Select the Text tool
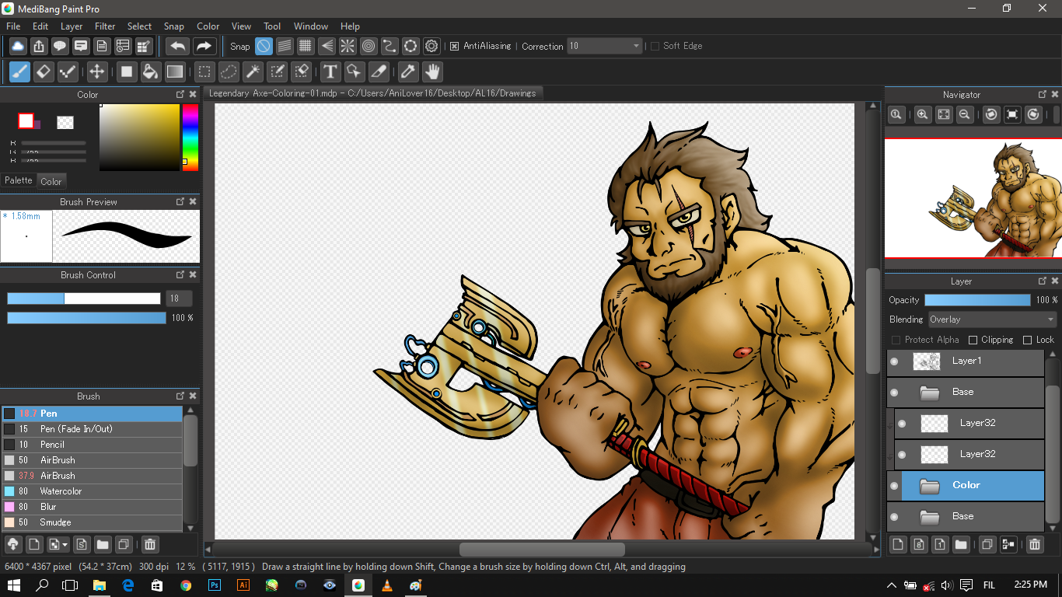This screenshot has height=597, width=1062. click(330, 72)
